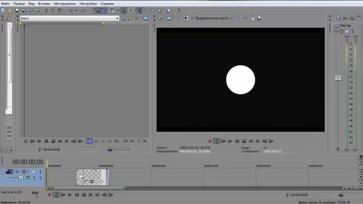363x204 pixels.
Task: Open the Вставка menu
Action: click(x=44, y=4)
